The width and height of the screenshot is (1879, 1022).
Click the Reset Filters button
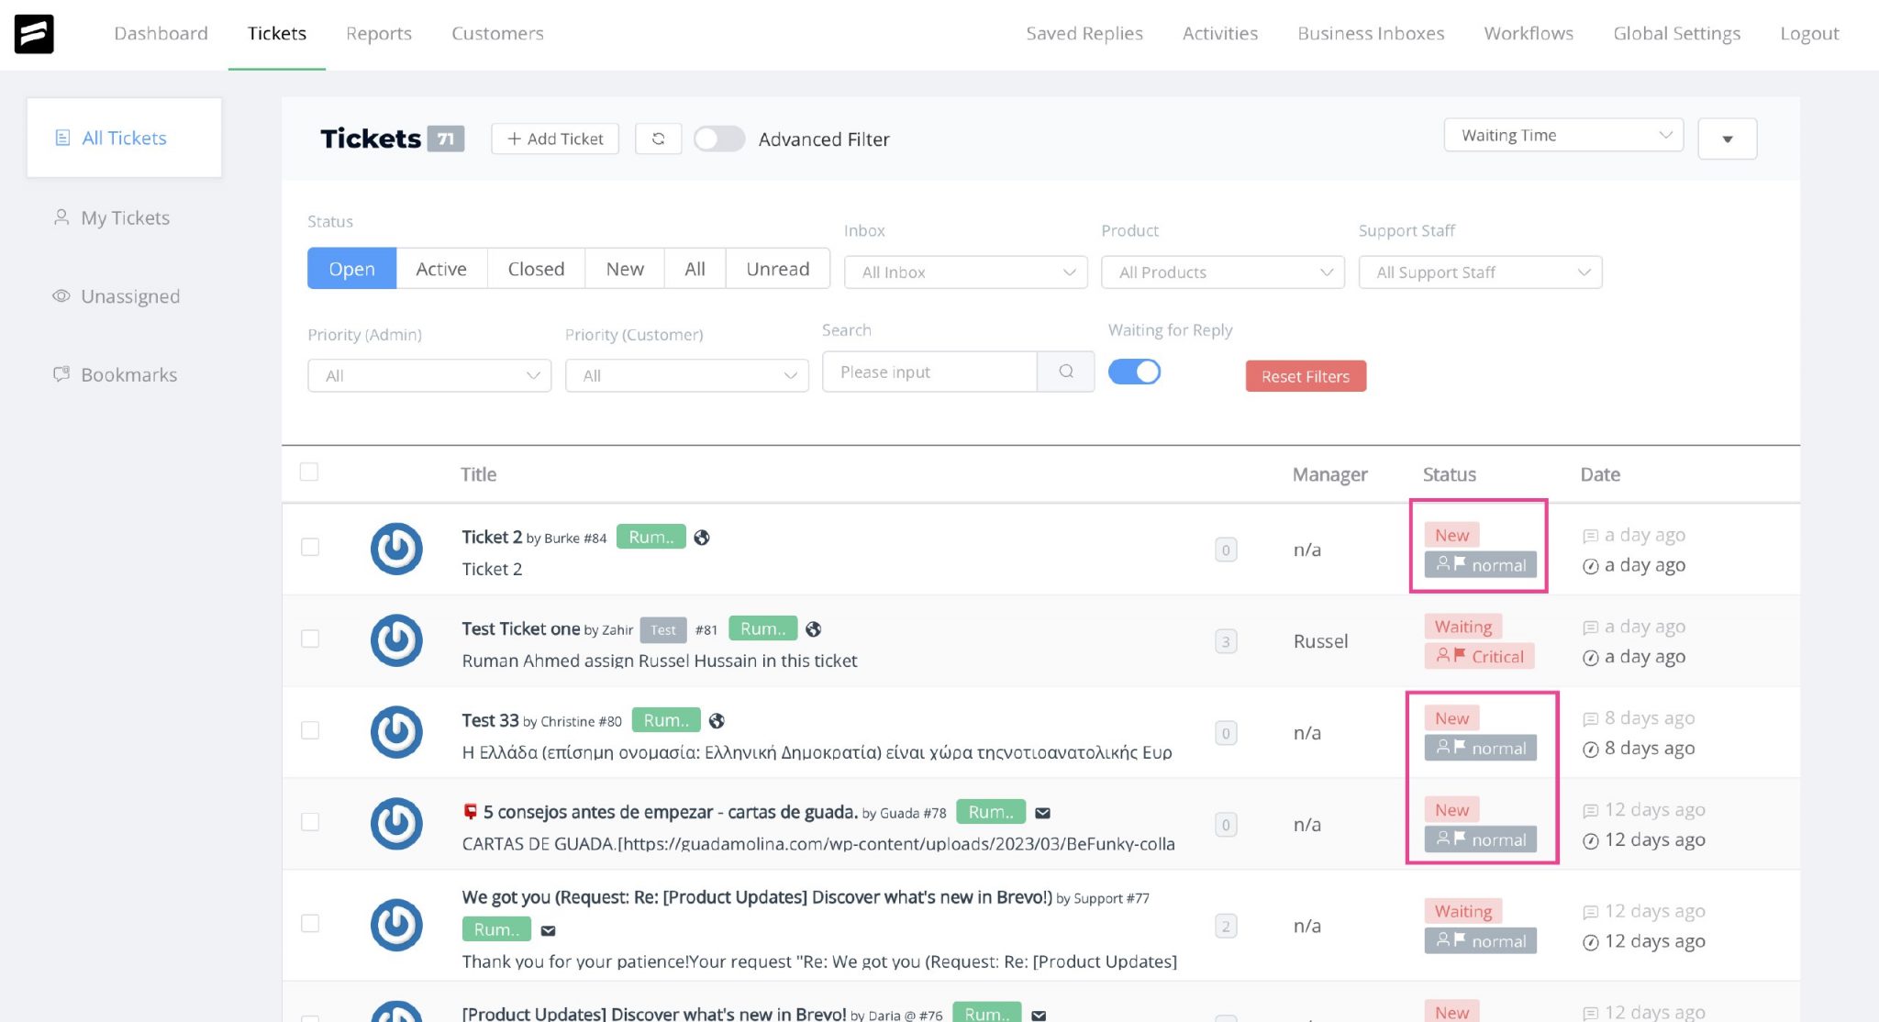pyautogui.click(x=1305, y=376)
